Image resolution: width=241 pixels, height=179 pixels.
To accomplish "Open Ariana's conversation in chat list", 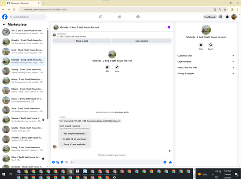I will (x=23, y=81).
